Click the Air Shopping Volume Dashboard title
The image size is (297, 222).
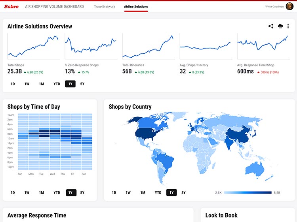tap(54, 7)
